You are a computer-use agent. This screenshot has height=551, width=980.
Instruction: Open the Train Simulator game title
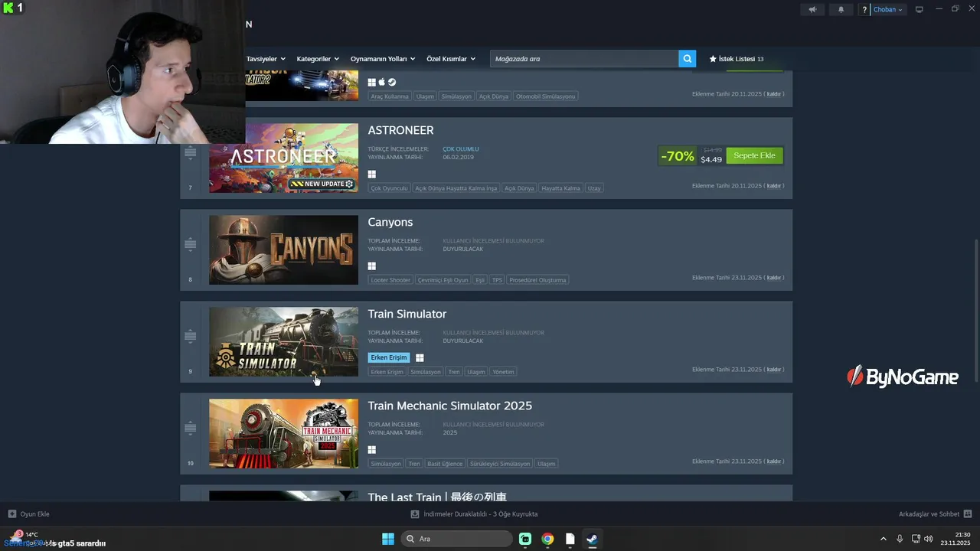click(407, 314)
